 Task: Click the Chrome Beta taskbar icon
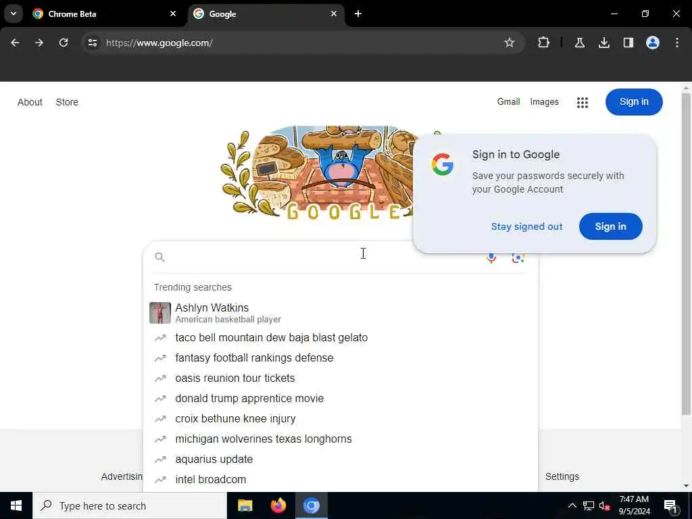click(x=311, y=505)
